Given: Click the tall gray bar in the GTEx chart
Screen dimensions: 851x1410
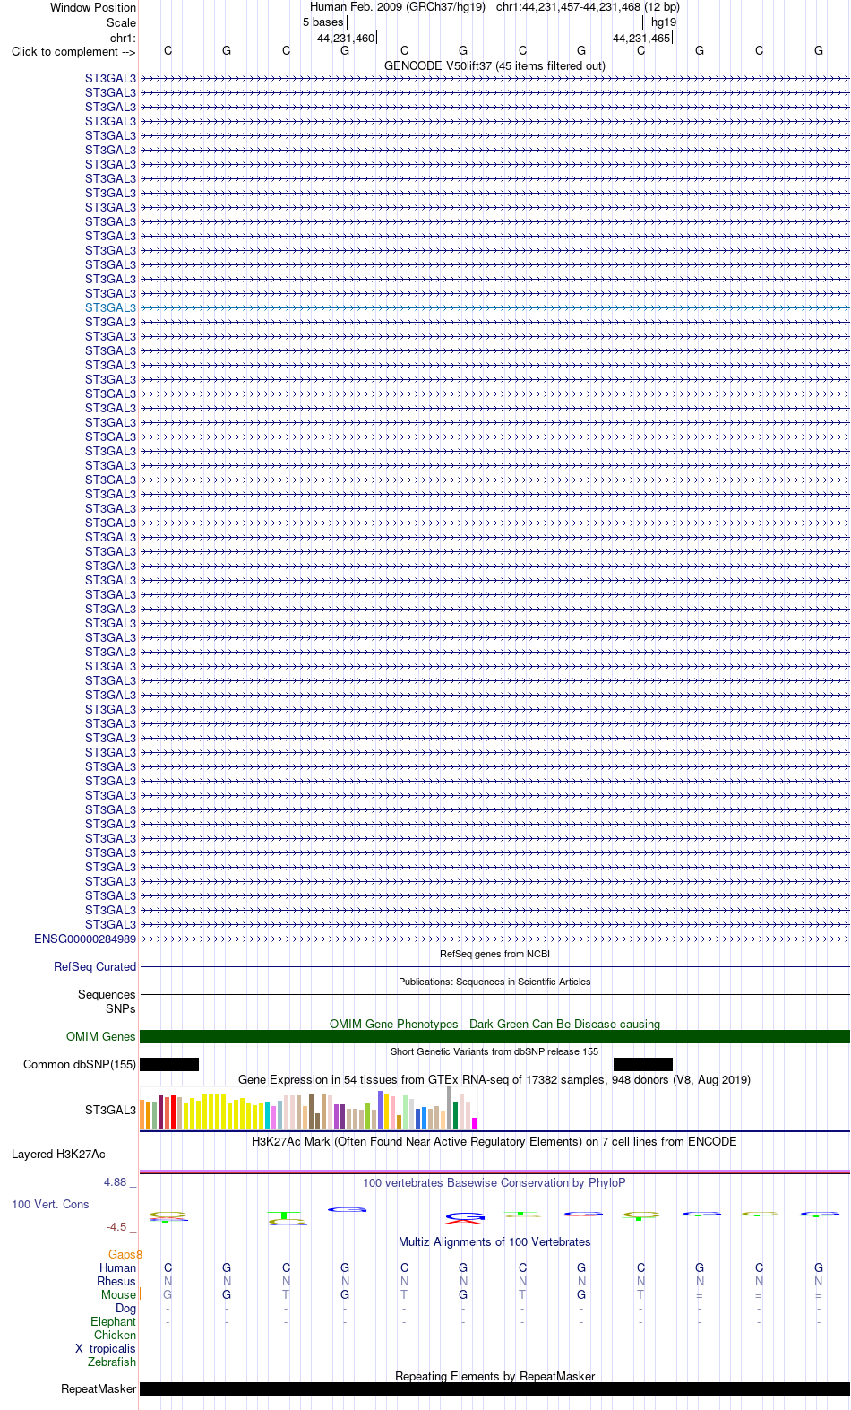Looking at the screenshot, I should pos(450,1108).
